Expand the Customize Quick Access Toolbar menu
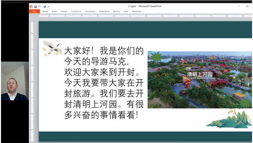The height and width of the screenshot is (143, 253). [48, 6]
